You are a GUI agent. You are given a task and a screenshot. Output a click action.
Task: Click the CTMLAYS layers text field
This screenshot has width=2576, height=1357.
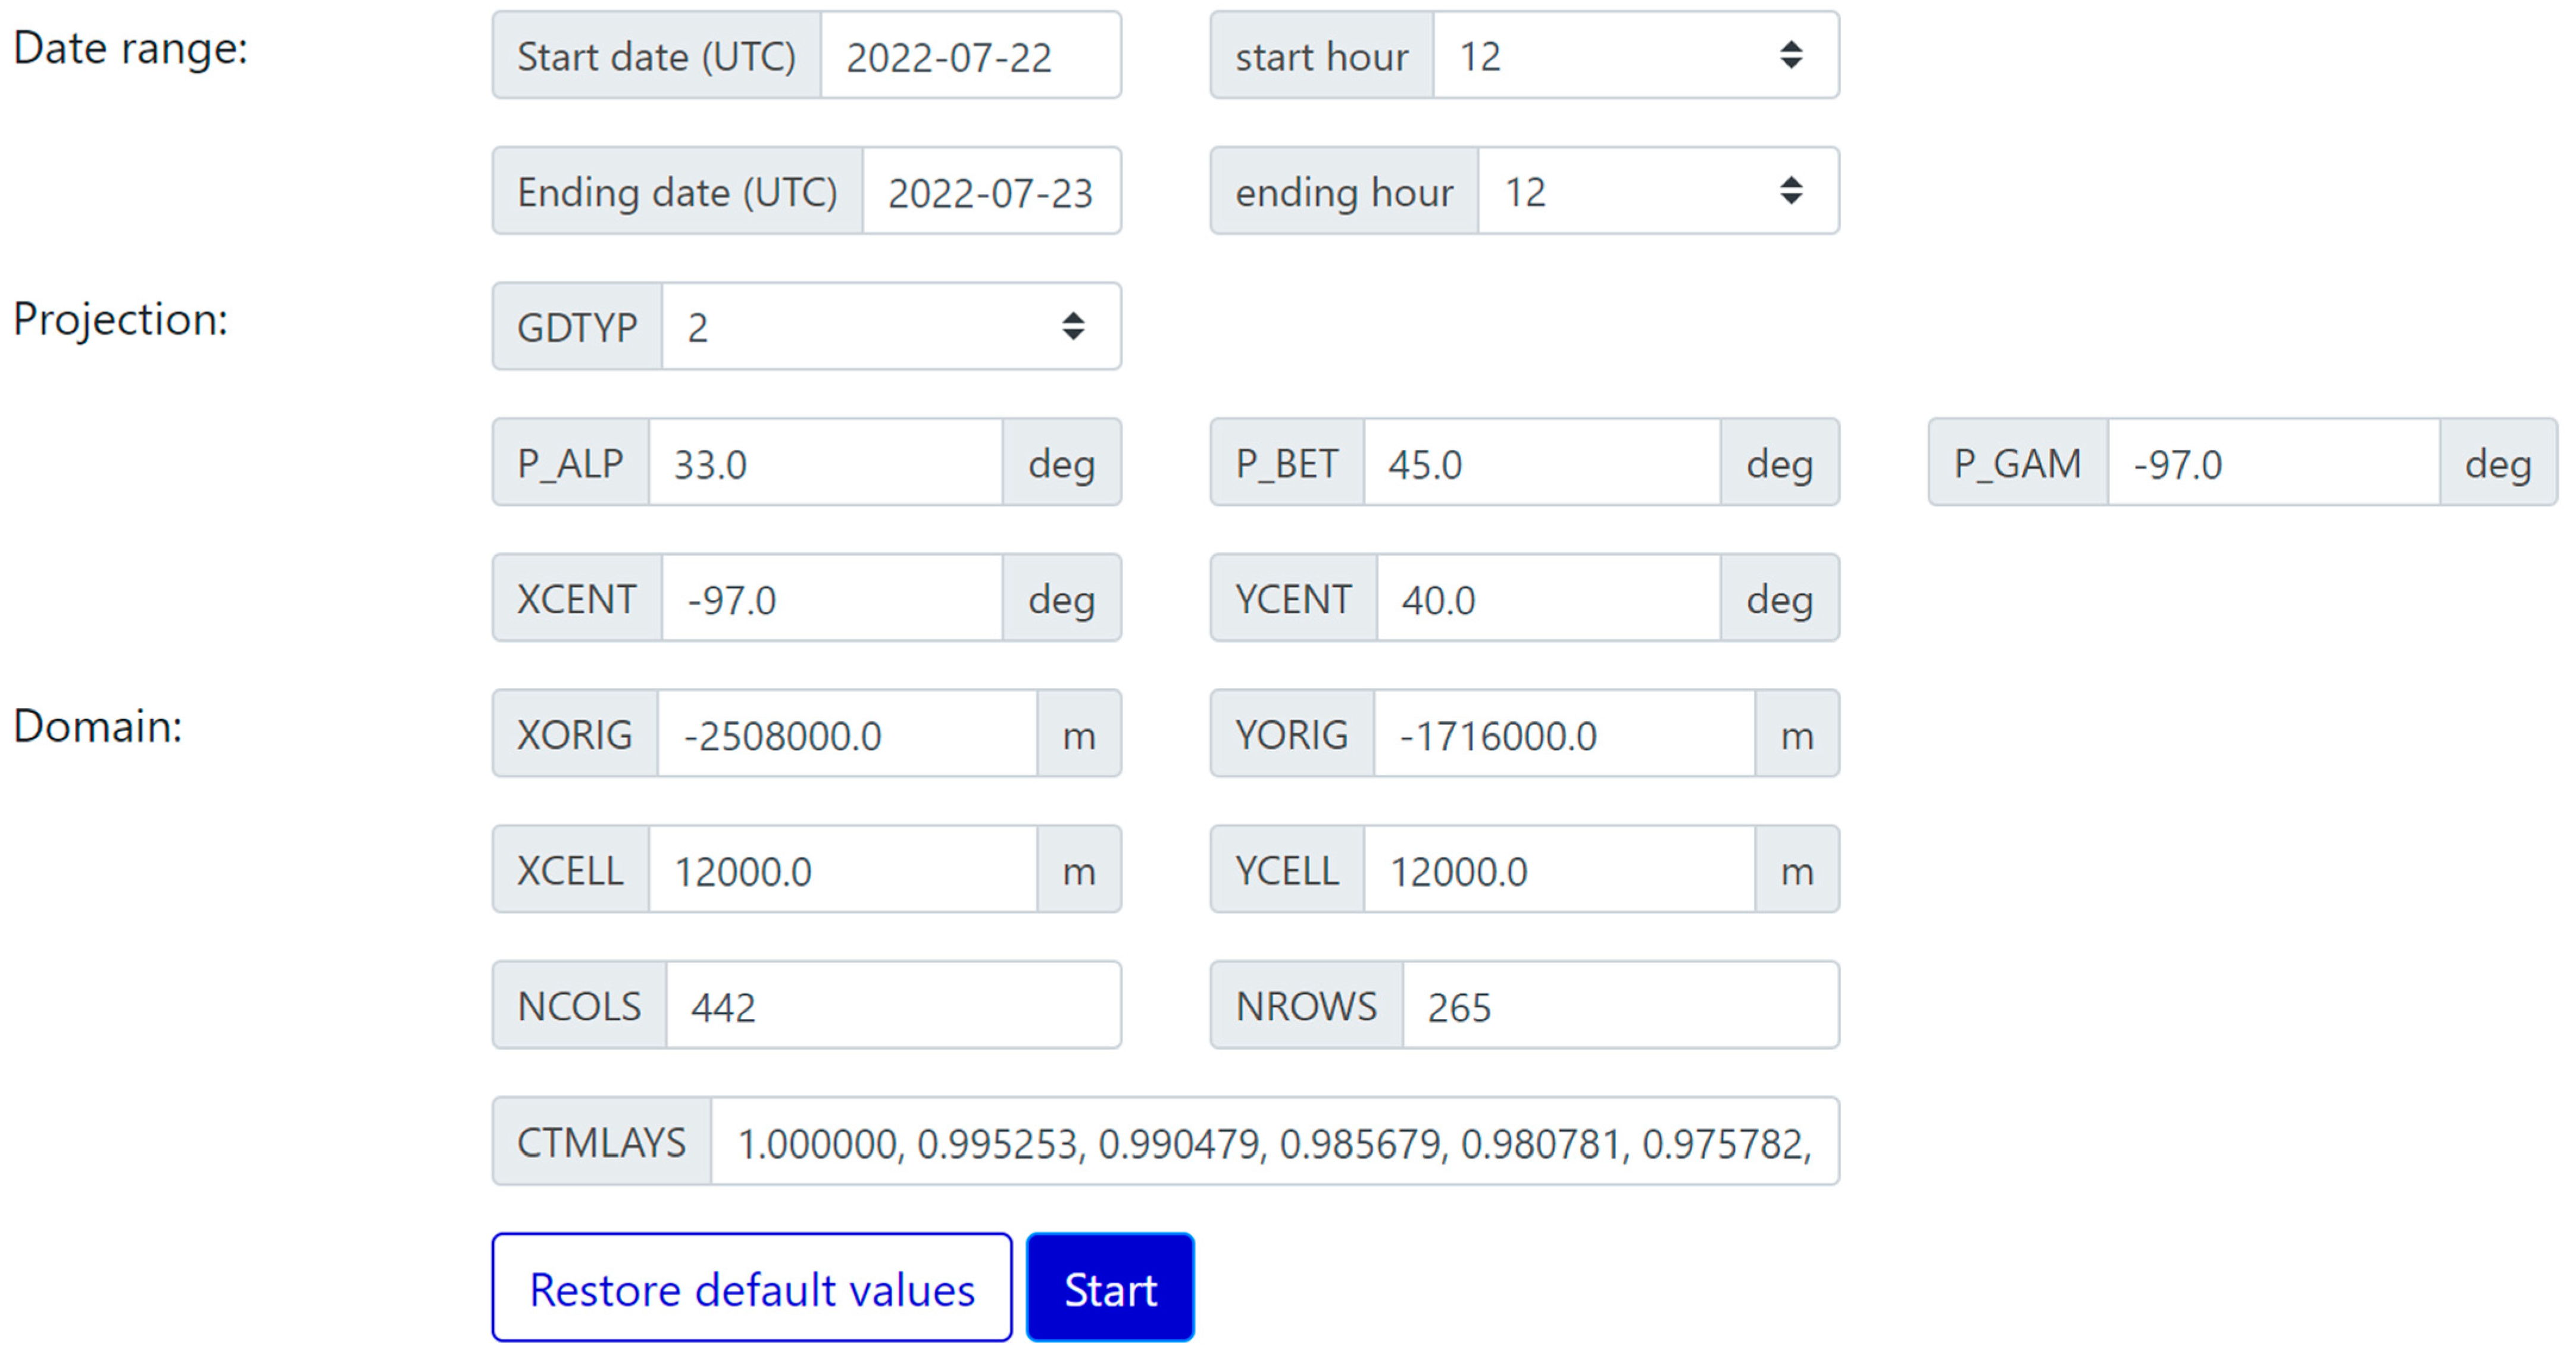coord(1274,1142)
